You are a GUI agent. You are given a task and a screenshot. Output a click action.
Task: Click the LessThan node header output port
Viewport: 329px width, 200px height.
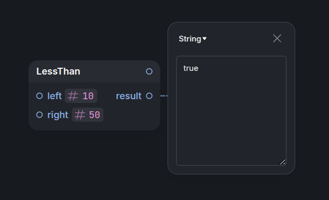[149, 71]
